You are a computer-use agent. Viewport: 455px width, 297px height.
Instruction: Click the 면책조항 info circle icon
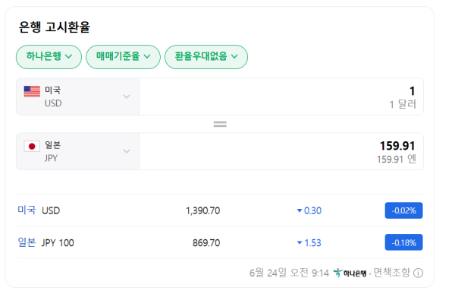(x=418, y=273)
